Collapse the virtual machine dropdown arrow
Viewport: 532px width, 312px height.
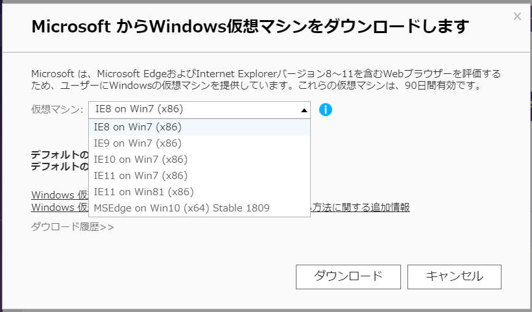pos(304,110)
